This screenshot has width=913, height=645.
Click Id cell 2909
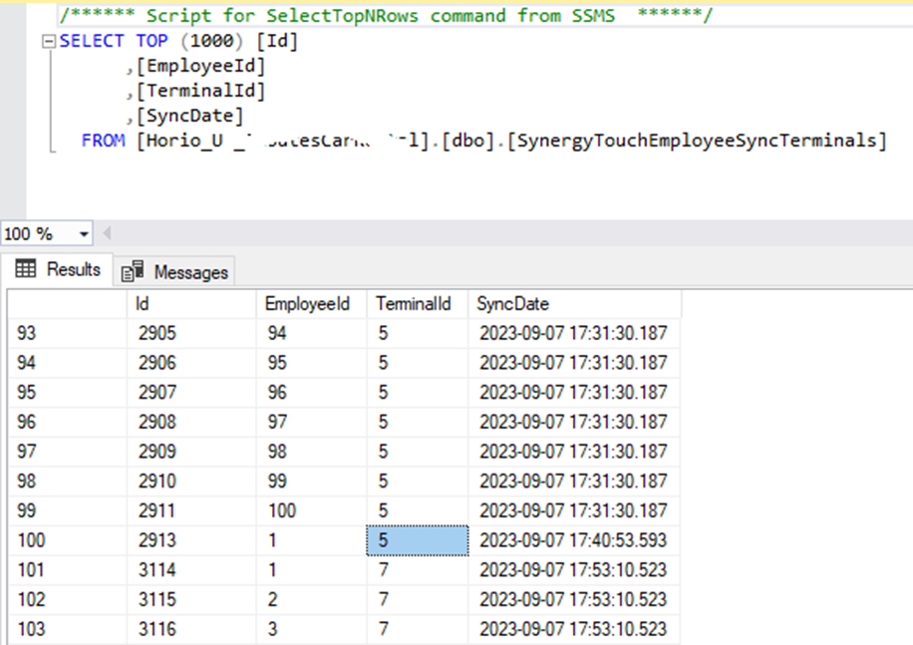point(191,452)
